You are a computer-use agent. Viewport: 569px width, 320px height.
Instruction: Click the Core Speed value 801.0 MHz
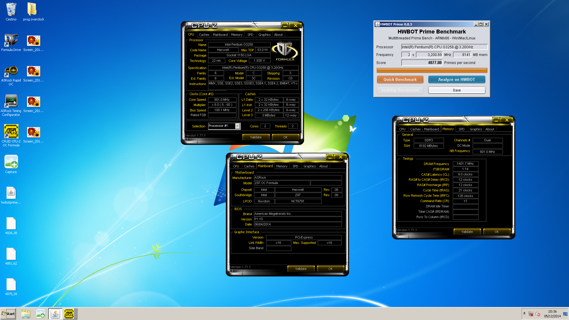(222, 100)
